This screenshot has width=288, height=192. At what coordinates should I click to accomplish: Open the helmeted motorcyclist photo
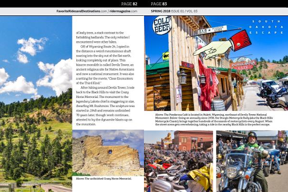coord(252,161)
